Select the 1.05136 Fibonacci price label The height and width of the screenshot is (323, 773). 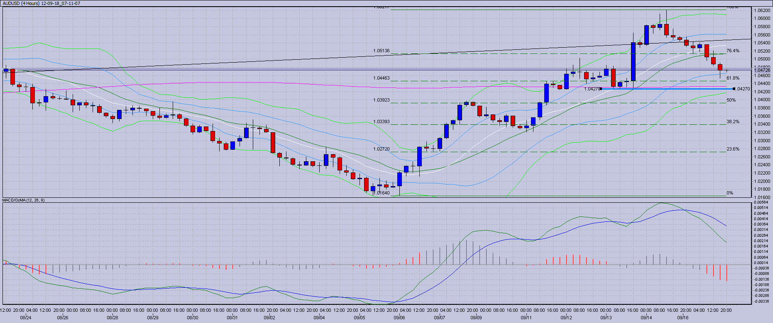pos(381,51)
